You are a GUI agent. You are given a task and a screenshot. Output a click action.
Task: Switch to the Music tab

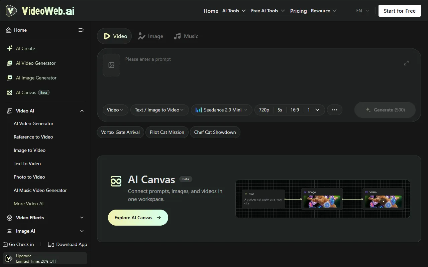point(186,36)
